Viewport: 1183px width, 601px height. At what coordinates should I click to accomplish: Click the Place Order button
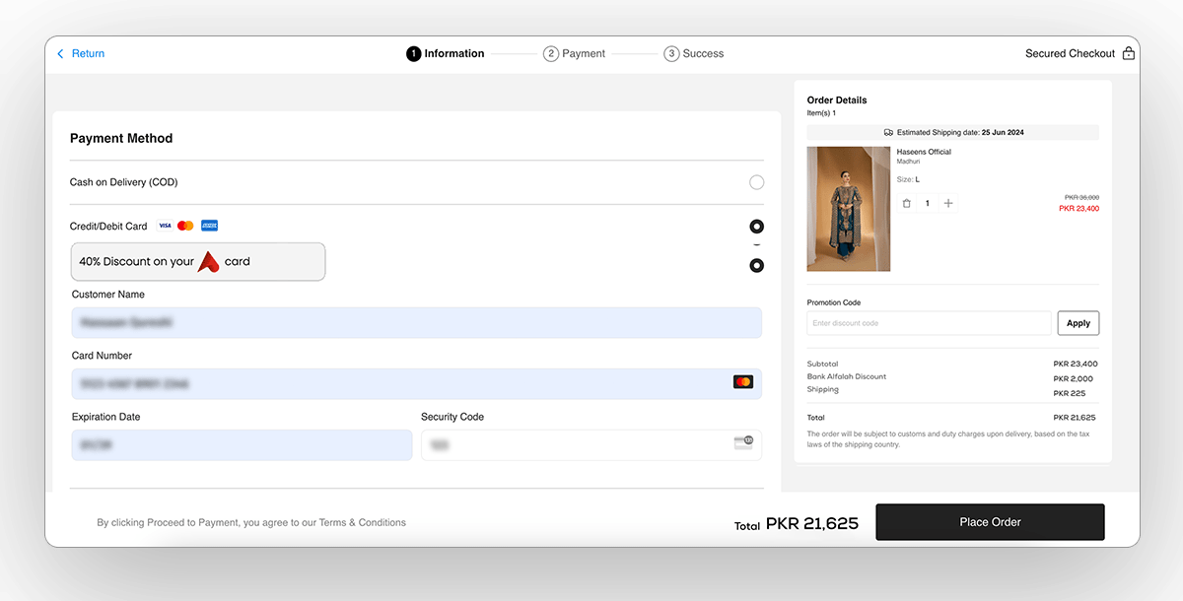(x=990, y=522)
